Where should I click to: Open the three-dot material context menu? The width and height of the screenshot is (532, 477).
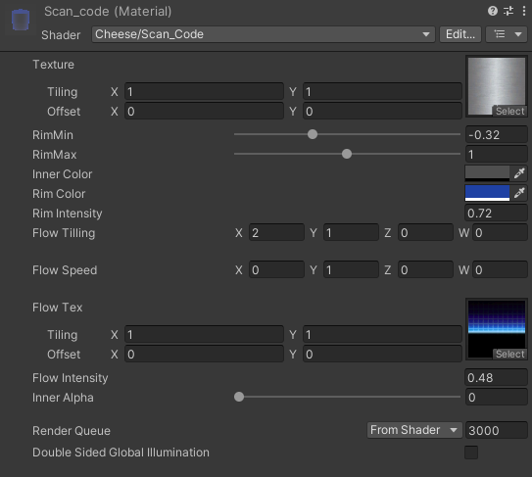coord(524,11)
